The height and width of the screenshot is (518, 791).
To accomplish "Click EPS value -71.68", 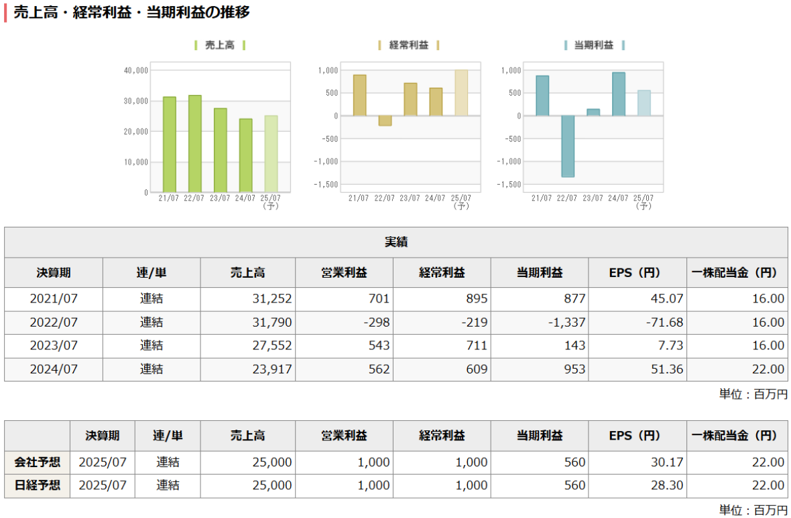I will [x=664, y=322].
